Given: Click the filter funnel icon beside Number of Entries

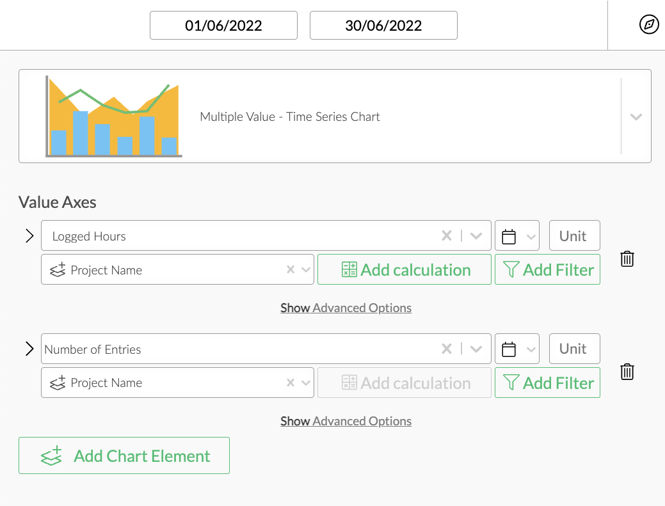Looking at the screenshot, I should (x=512, y=383).
